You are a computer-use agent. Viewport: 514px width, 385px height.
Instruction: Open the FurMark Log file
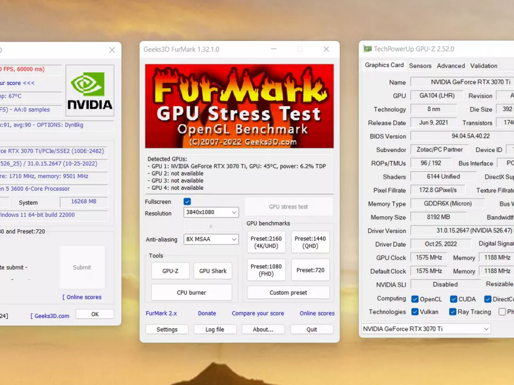(x=215, y=329)
